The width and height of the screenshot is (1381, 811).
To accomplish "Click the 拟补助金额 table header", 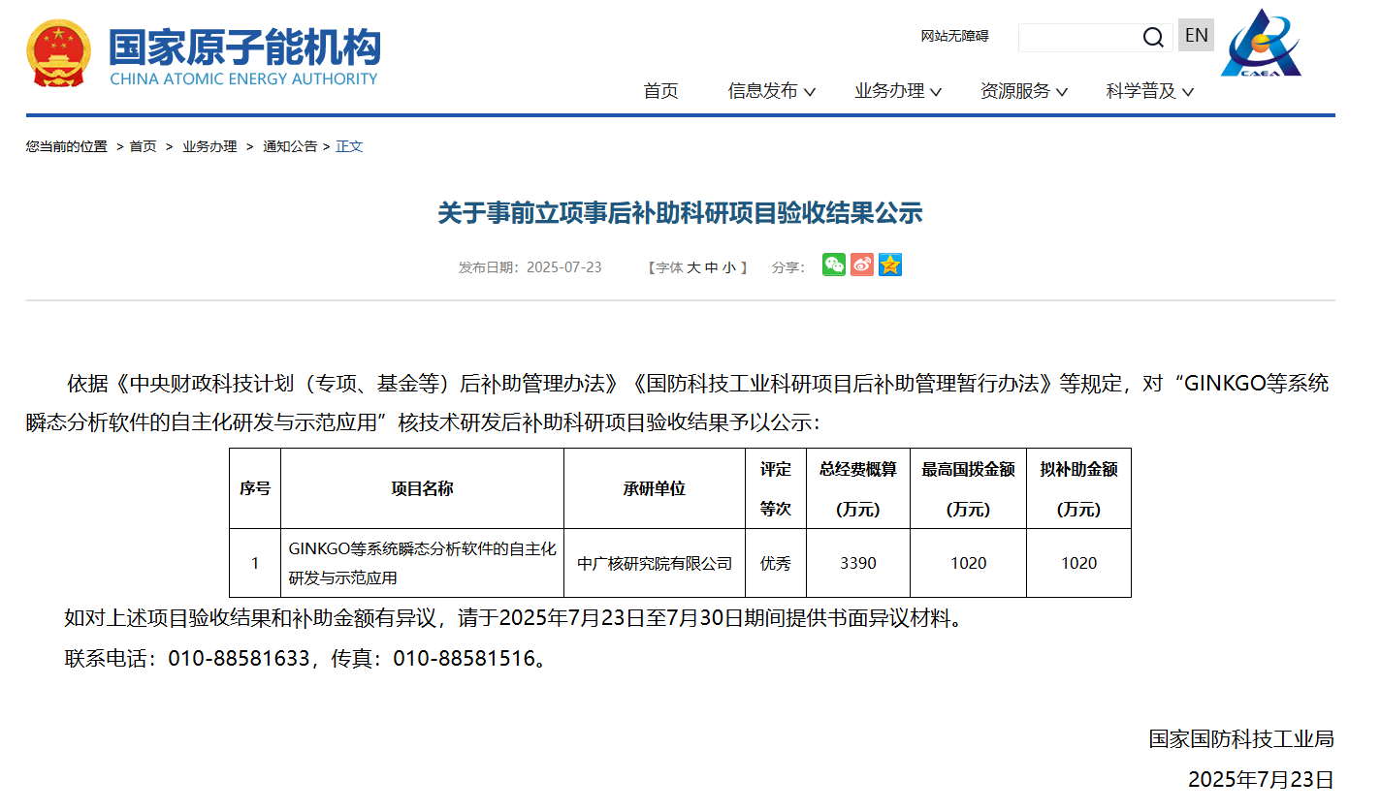I will 1078,488.
